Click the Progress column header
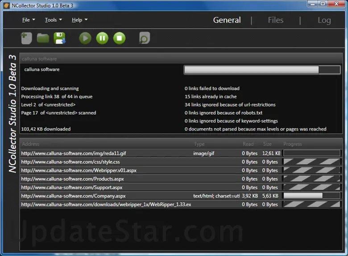Screen dimensions: 348x256 pyautogui.click(x=293, y=144)
